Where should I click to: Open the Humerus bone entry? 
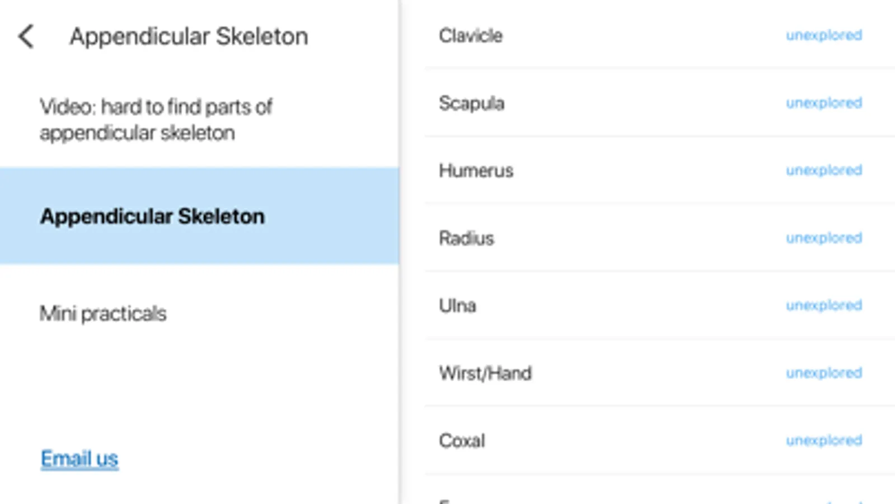click(476, 171)
